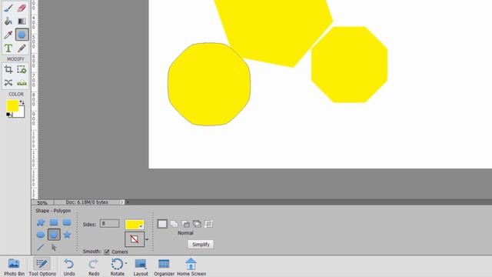Select the Recompose tool
This screenshot has height=277, width=492.
(x=22, y=69)
